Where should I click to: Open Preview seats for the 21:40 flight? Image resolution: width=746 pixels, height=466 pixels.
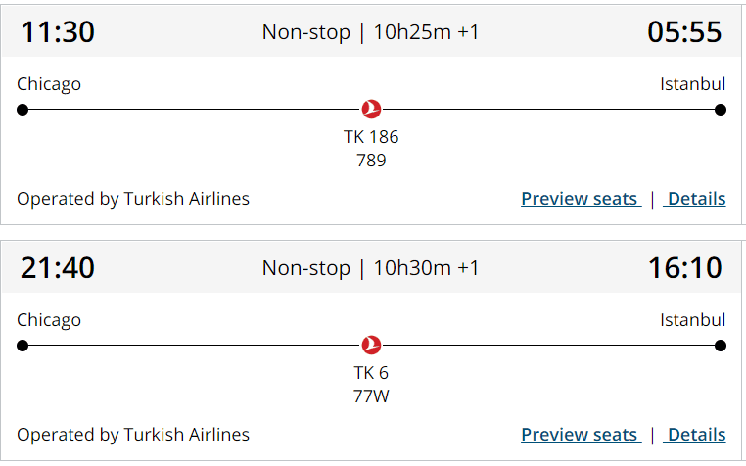click(x=580, y=435)
